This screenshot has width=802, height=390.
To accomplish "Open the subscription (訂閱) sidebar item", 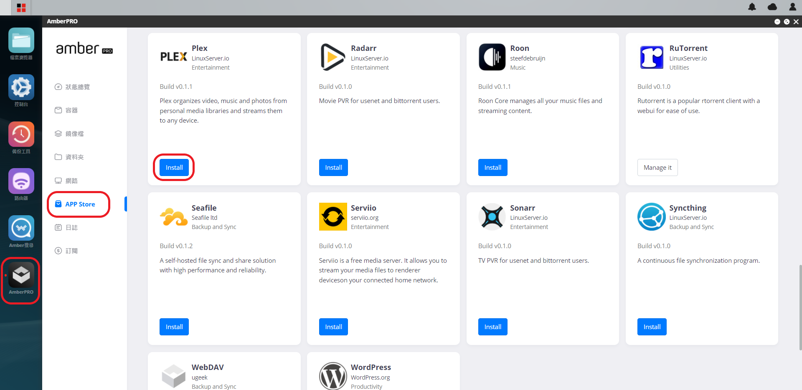I will point(66,251).
